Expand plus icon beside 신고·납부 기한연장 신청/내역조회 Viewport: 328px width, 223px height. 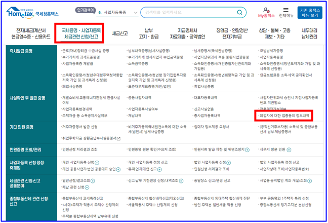181,181
